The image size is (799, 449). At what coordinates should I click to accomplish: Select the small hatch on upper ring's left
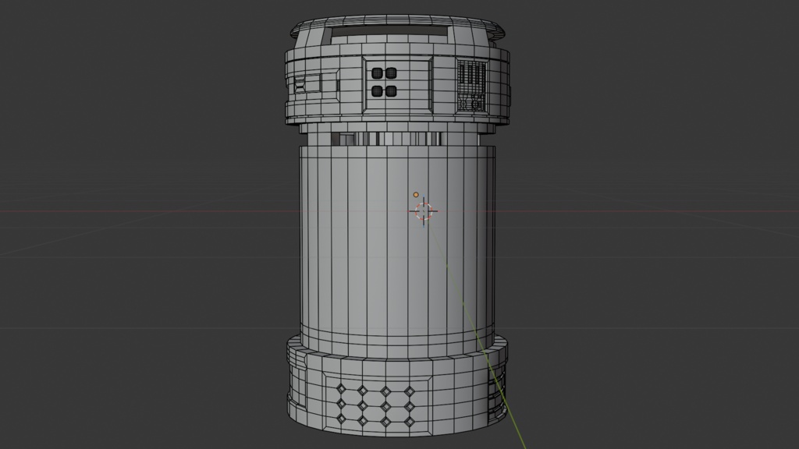click(307, 83)
